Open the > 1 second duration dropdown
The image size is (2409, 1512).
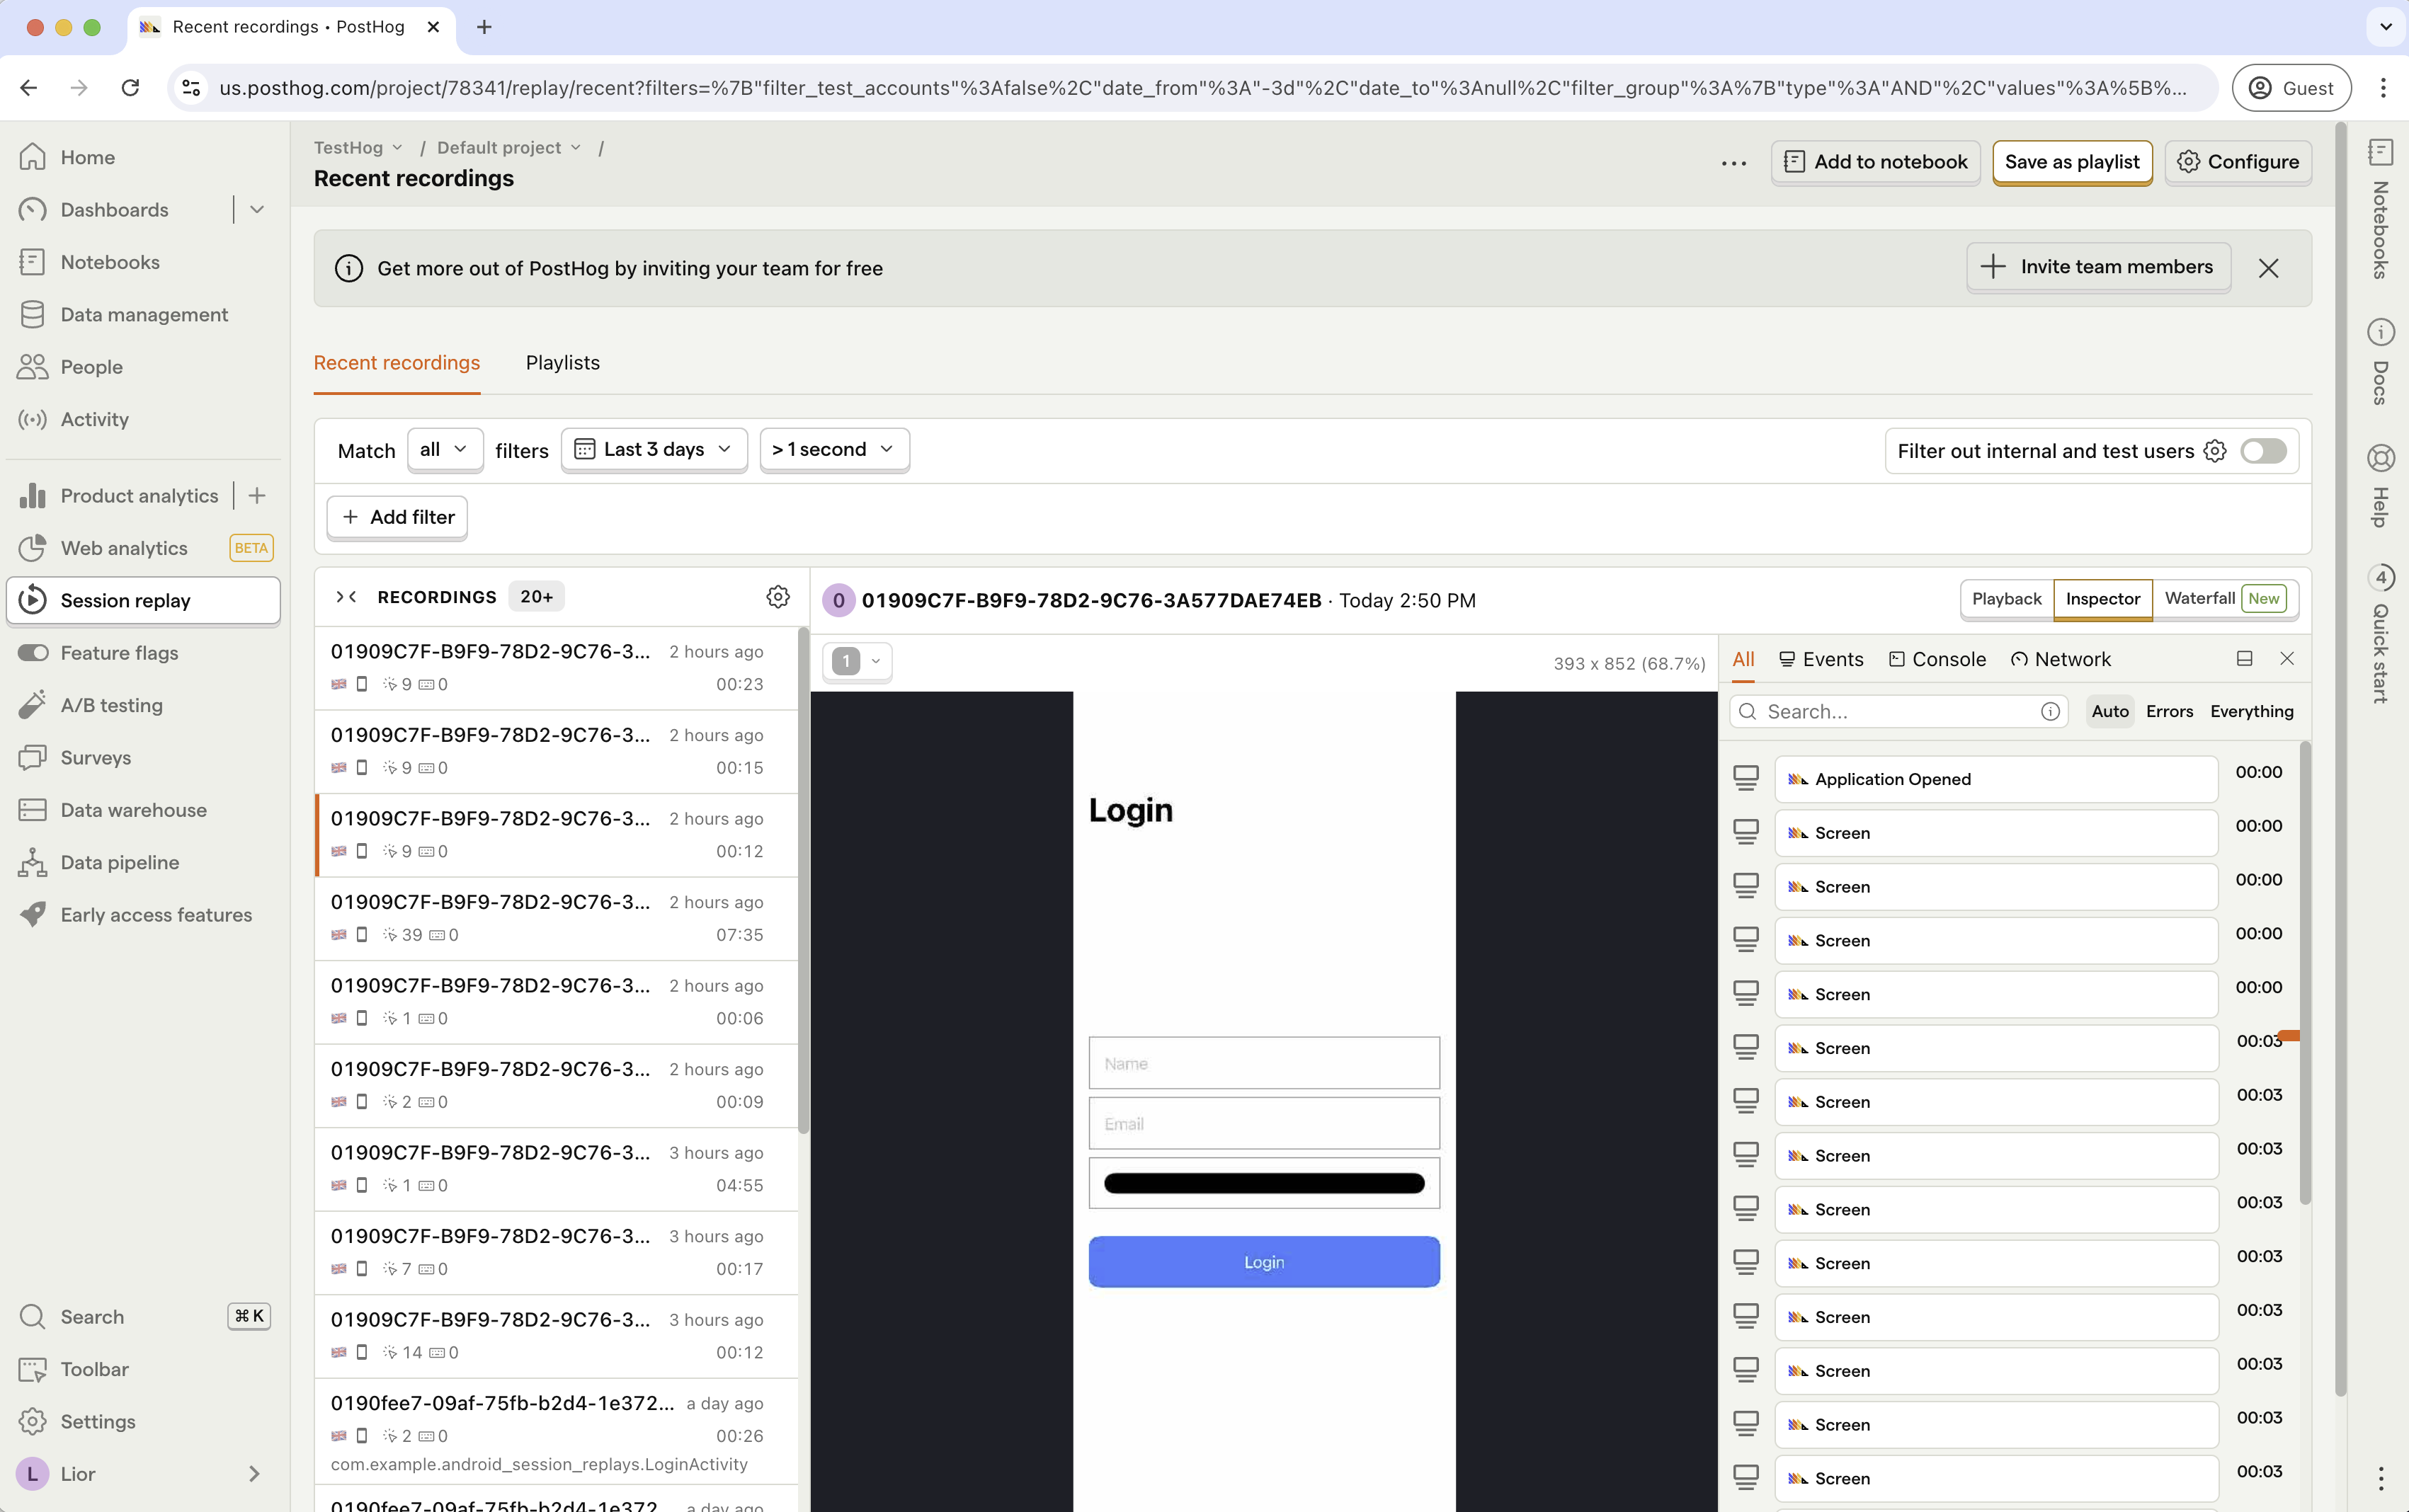833,450
